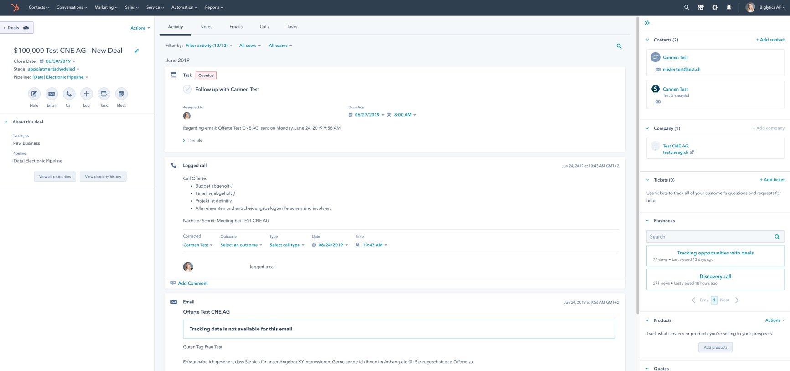790x371 pixels.
Task: Open the Marketplace icon in top bar
Action: coord(701,7)
